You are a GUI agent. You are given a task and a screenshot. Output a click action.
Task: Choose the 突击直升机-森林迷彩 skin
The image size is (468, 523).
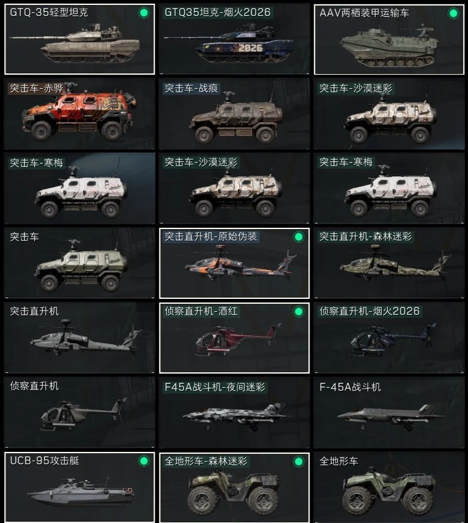pyautogui.click(x=389, y=263)
